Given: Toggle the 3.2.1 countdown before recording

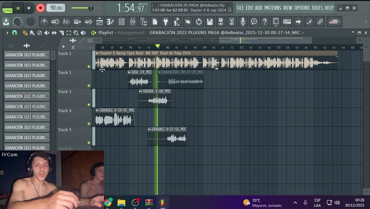Looking at the screenshot, I should [x=66, y=21].
